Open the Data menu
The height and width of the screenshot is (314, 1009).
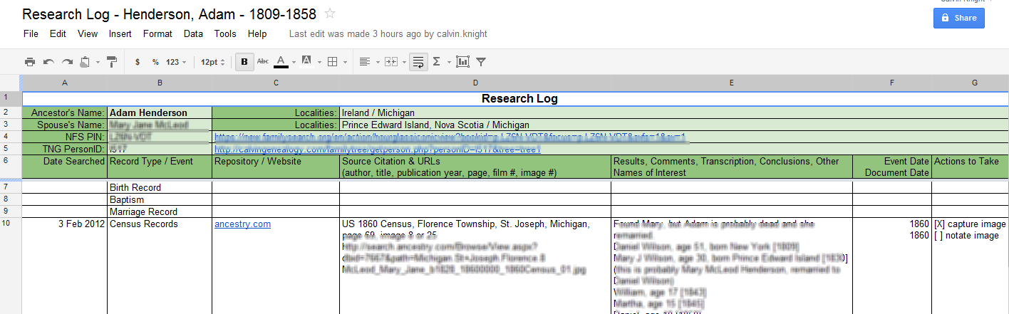(193, 33)
